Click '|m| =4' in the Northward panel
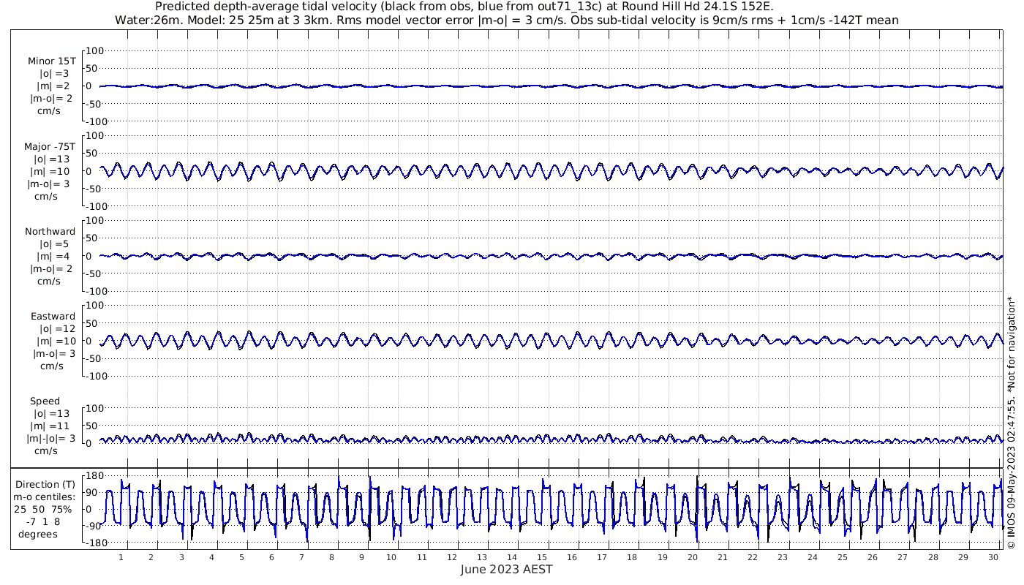Viewport: 1024px width, 585px height. click(54, 256)
